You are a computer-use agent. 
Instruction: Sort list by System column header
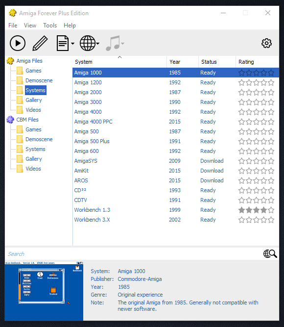119,62
